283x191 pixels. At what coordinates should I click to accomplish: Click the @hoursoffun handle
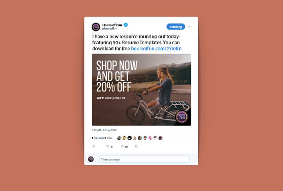pyautogui.click(x=110, y=29)
